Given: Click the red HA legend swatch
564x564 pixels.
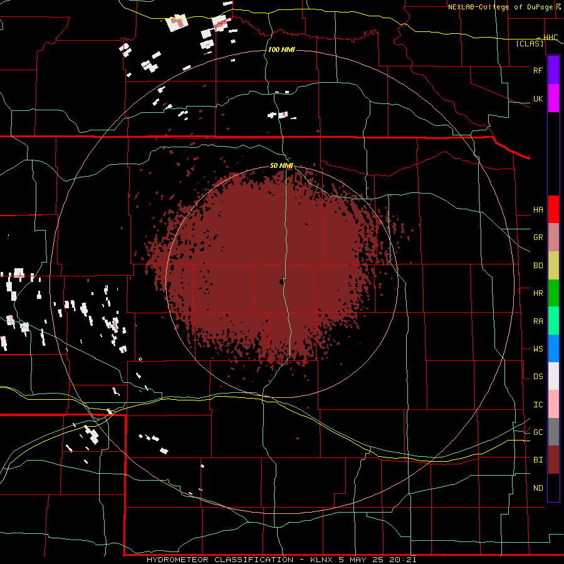Looking at the screenshot, I should [553, 209].
